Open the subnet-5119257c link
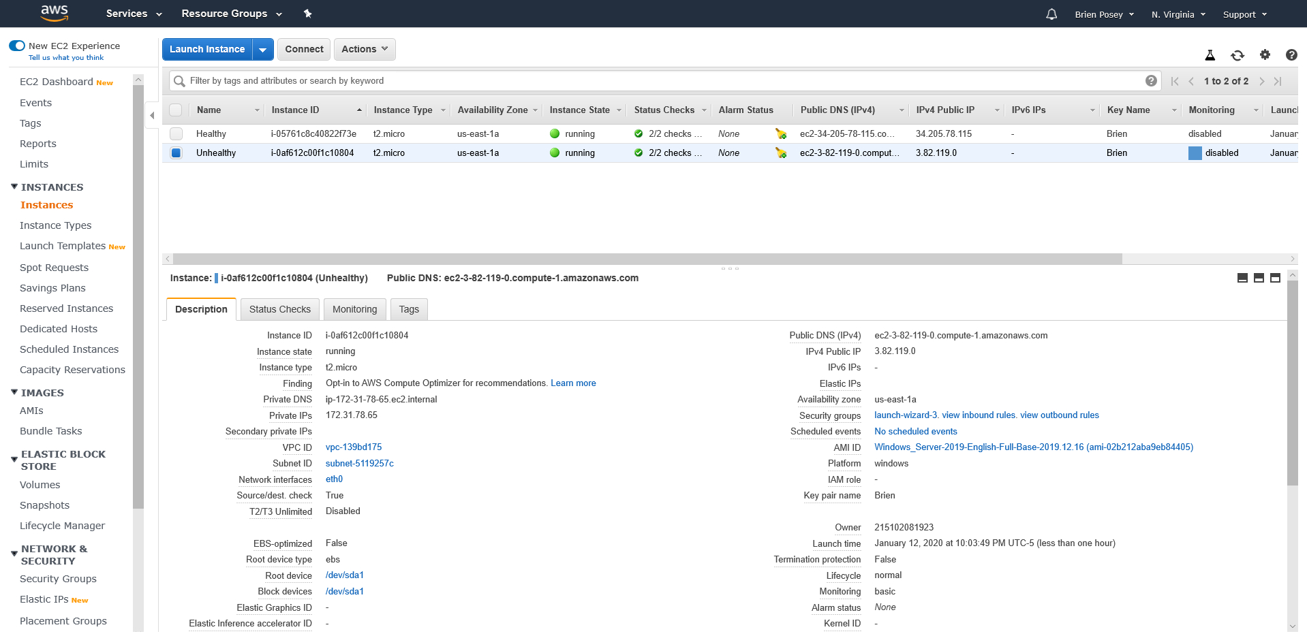 (x=360, y=464)
